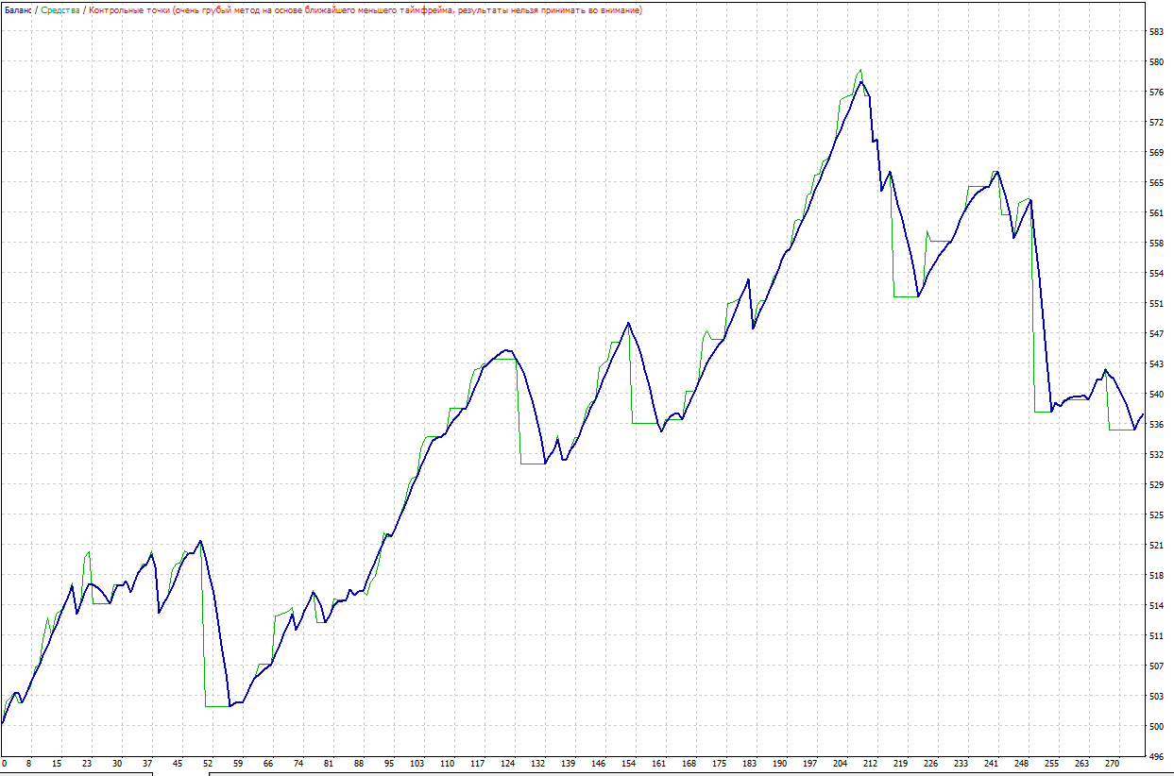Select the 255 horizontal axis label
Viewport: 1174px width, 776px height.
(1052, 764)
